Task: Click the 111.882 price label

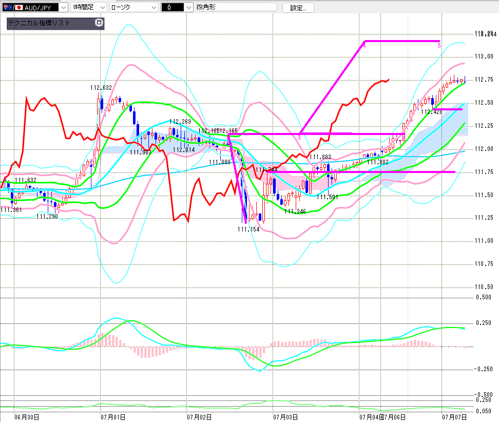Action: [x=378, y=162]
